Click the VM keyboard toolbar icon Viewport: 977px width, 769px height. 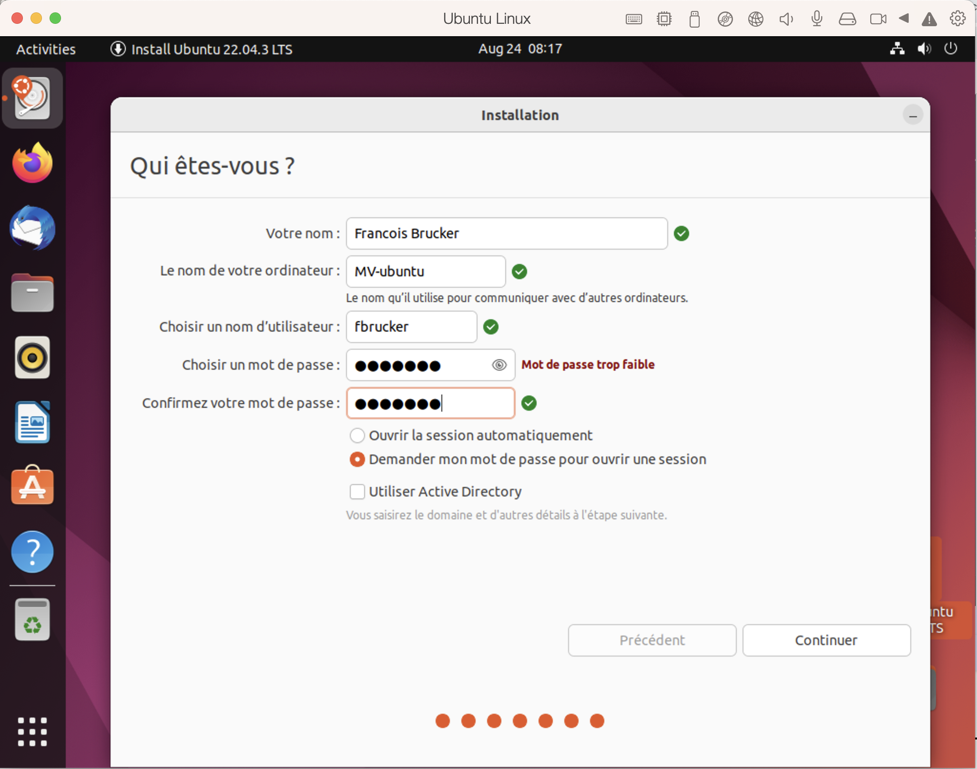tap(634, 19)
